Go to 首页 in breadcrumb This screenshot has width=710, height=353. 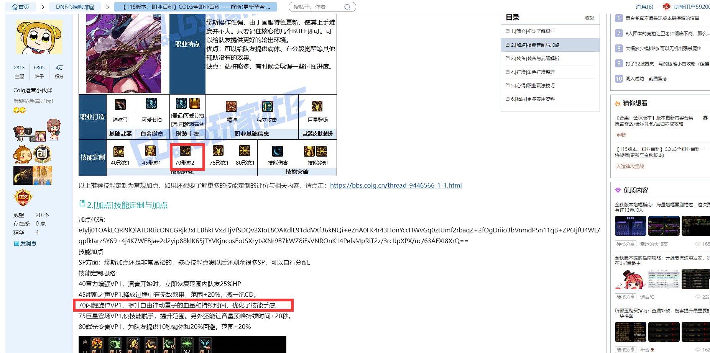[x=21, y=7]
